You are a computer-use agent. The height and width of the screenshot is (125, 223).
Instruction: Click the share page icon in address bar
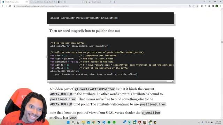[193, 6]
